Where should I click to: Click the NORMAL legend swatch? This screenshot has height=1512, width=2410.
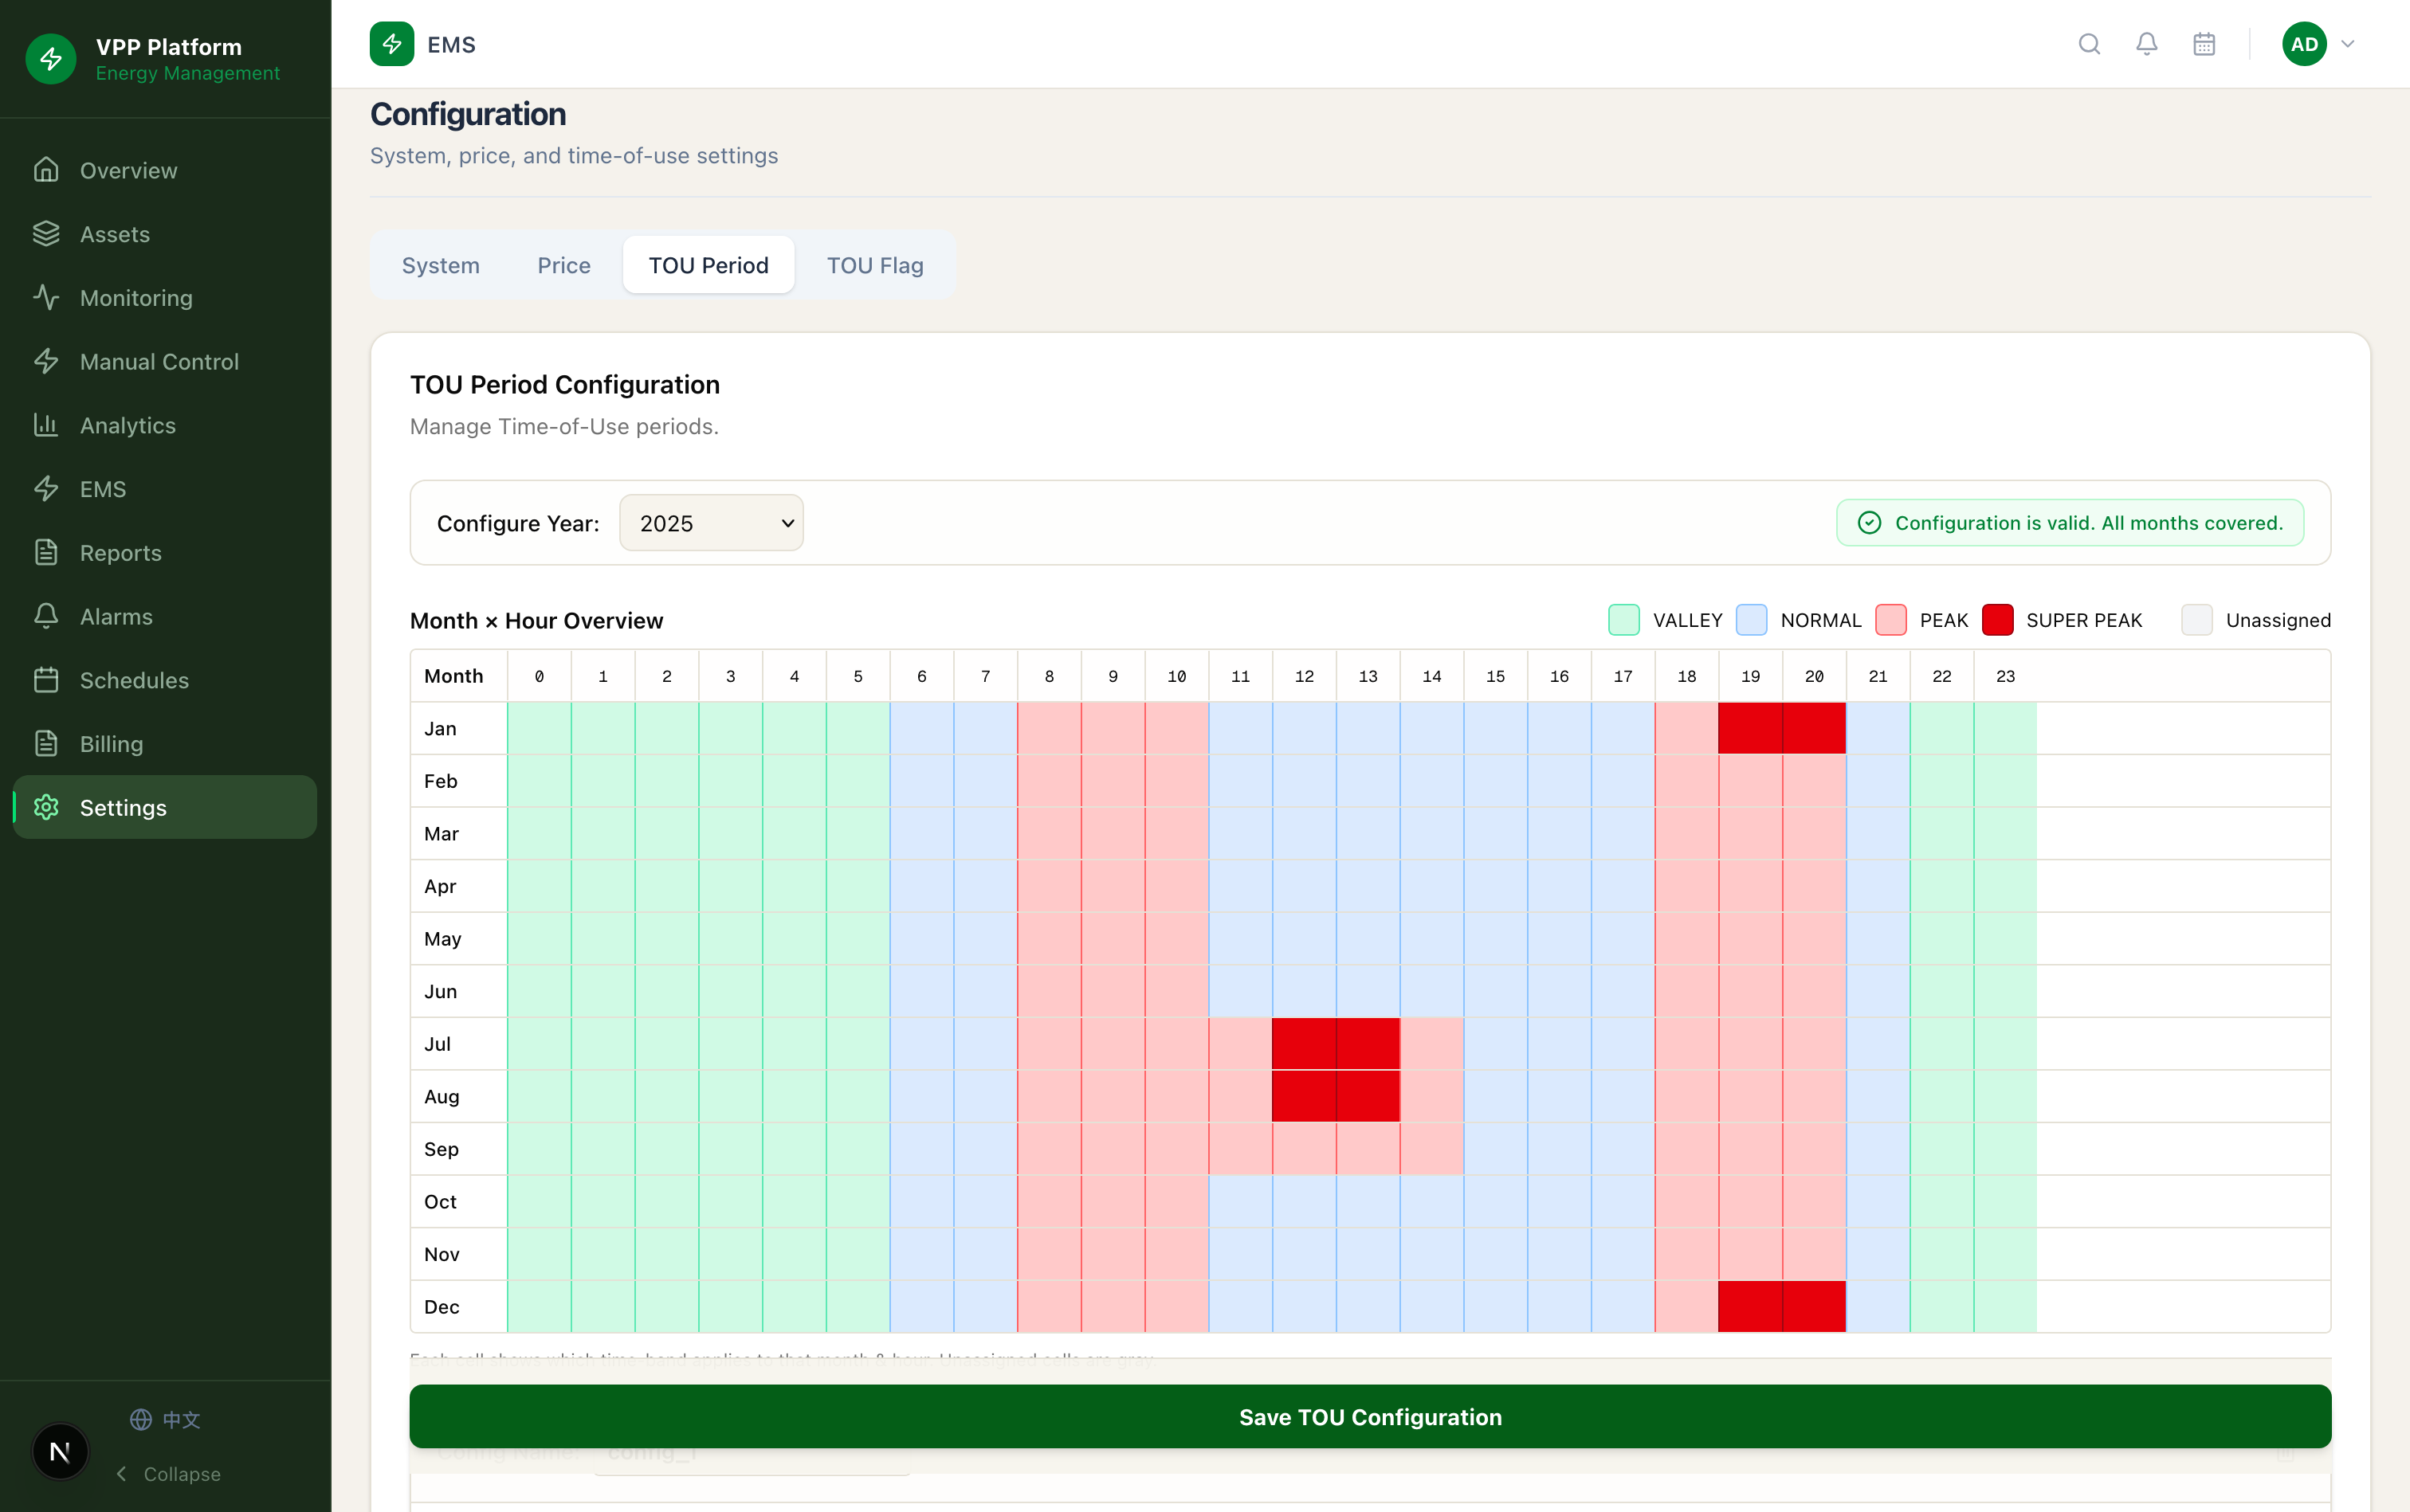click(1752, 620)
